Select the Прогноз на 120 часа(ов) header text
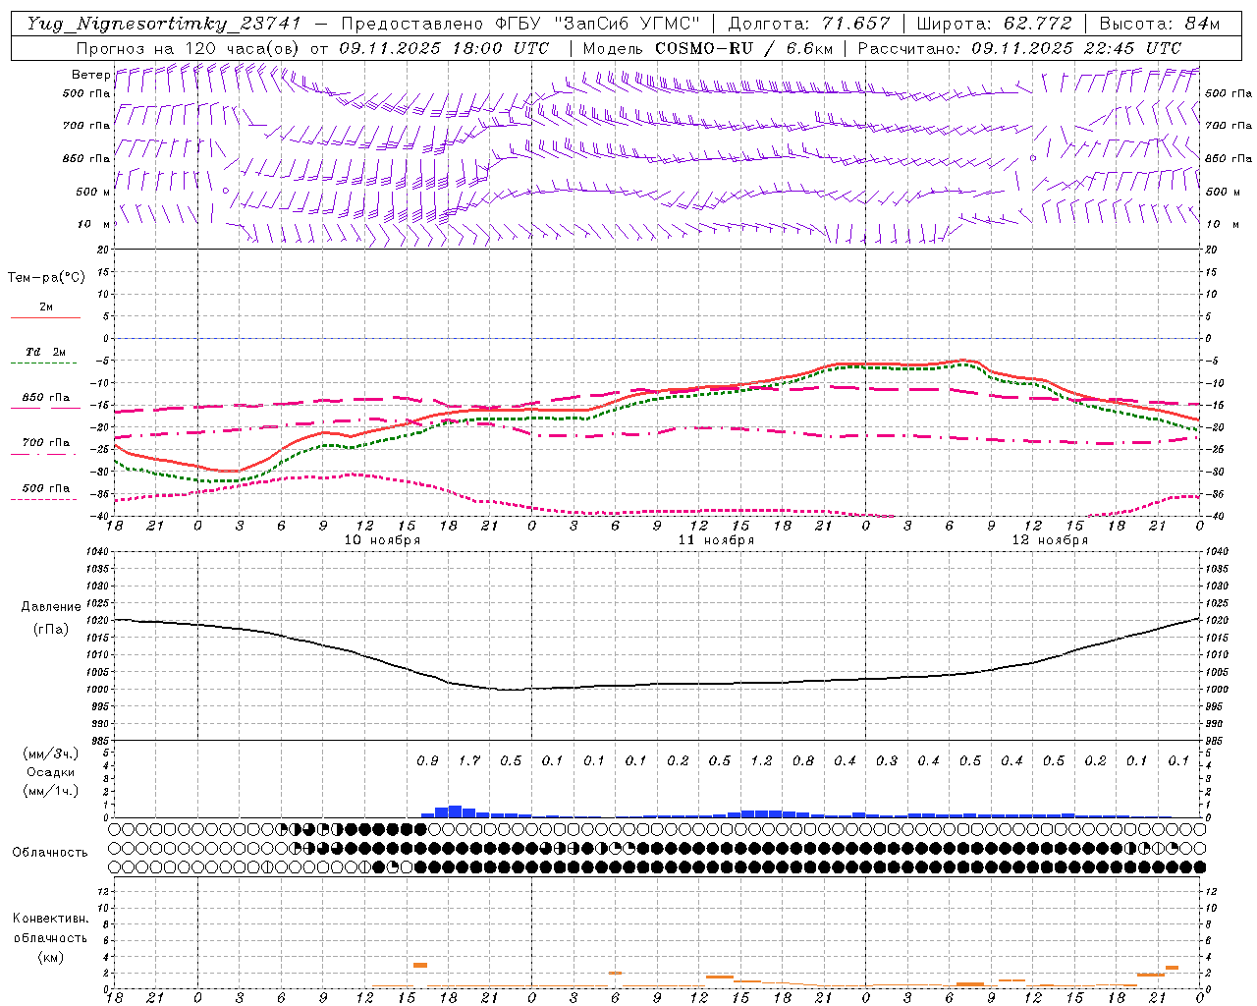 click(x=190, y=48)
